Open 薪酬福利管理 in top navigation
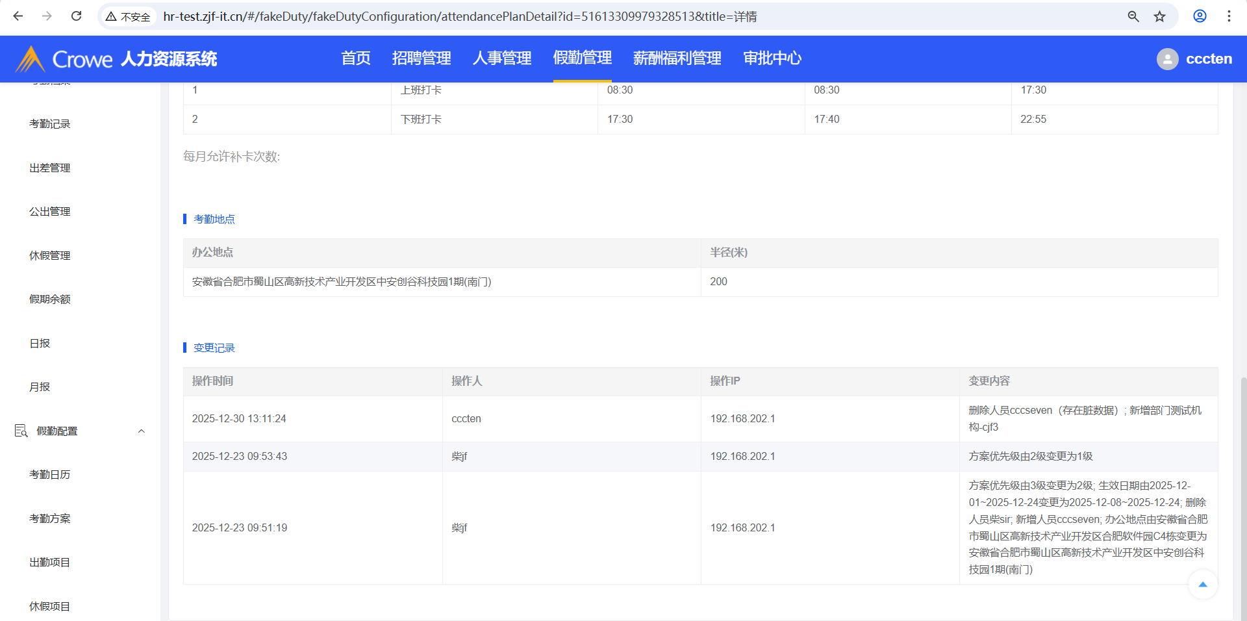 point(677,58)
